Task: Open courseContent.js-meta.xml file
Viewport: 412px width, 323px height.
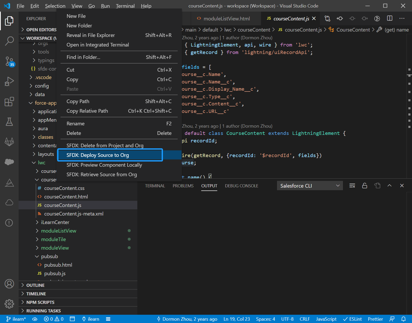Action: coord(78,214)
